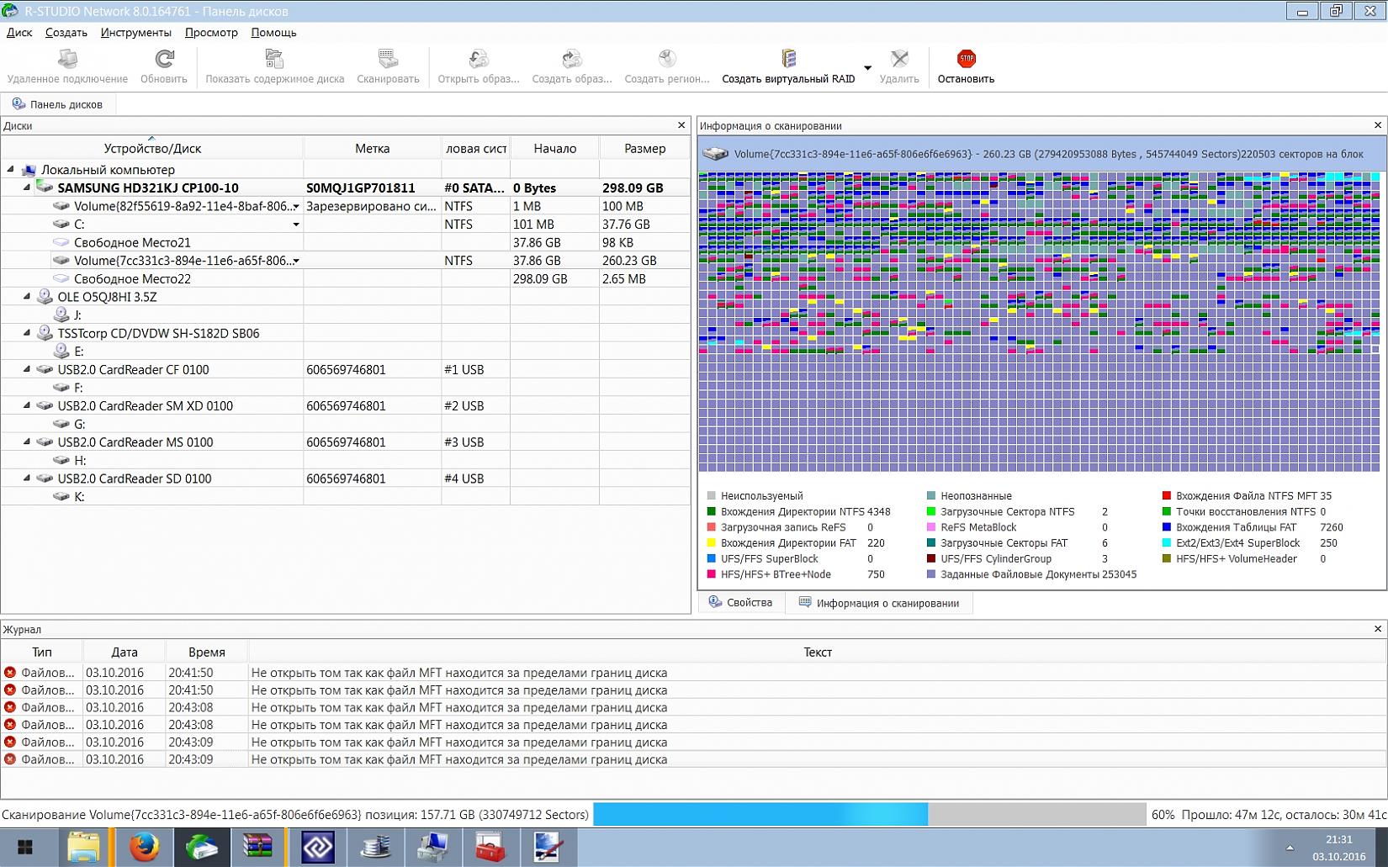Screen dimensions: 1388x867
Task: Sort disks by Размер column header
Action: [644, 148]
